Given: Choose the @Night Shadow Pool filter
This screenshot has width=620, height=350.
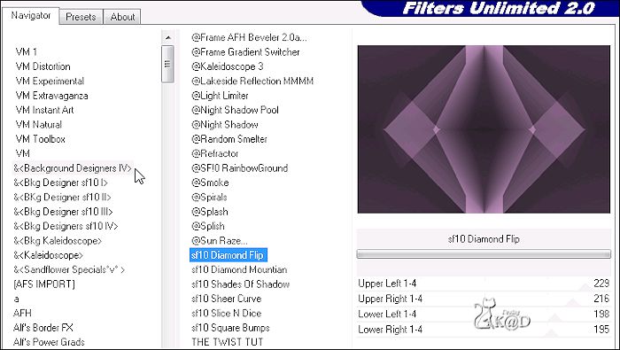Looking at the screenshot, I should coord(236,110).
